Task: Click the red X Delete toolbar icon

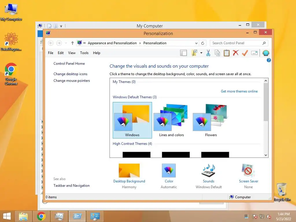Action: click(x=236, y=53)
